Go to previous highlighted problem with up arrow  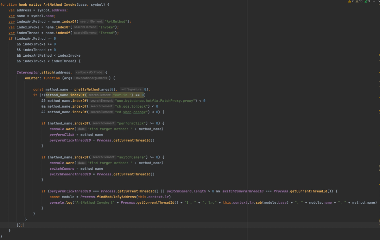tap(374, 2)
